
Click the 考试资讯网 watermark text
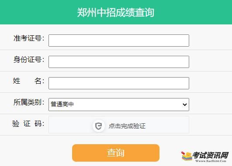211,156
